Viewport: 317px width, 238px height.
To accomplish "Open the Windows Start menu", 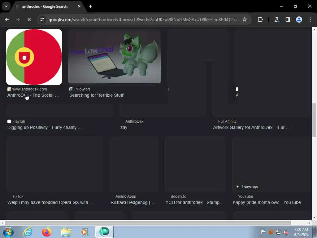I will pyautogui.click(x=8, y=232).
